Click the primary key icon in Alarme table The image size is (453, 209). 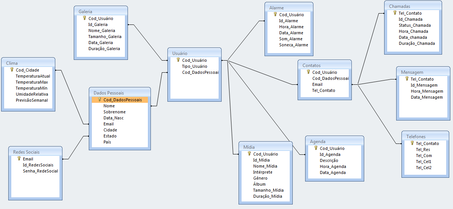pos(275,15)
